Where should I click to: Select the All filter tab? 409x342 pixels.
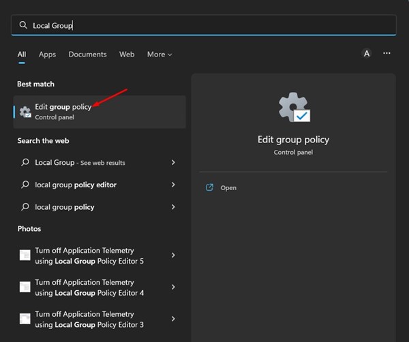pos(22,55)
